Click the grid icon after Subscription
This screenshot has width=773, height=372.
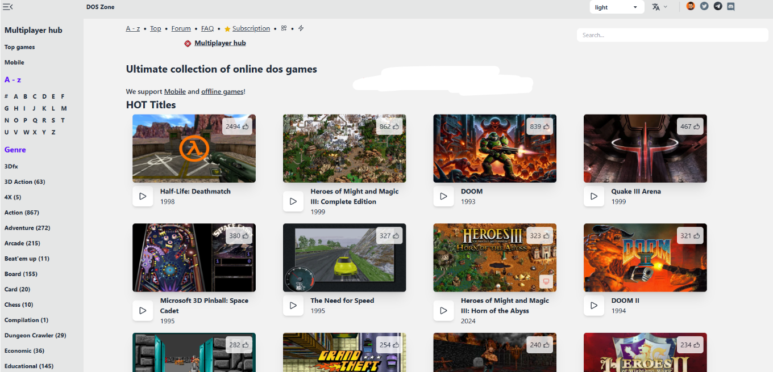(284, 28)
